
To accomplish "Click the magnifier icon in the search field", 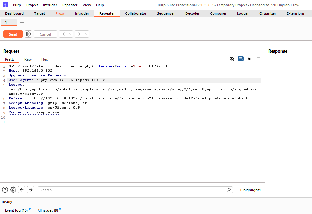I will [x=229, y=190].
